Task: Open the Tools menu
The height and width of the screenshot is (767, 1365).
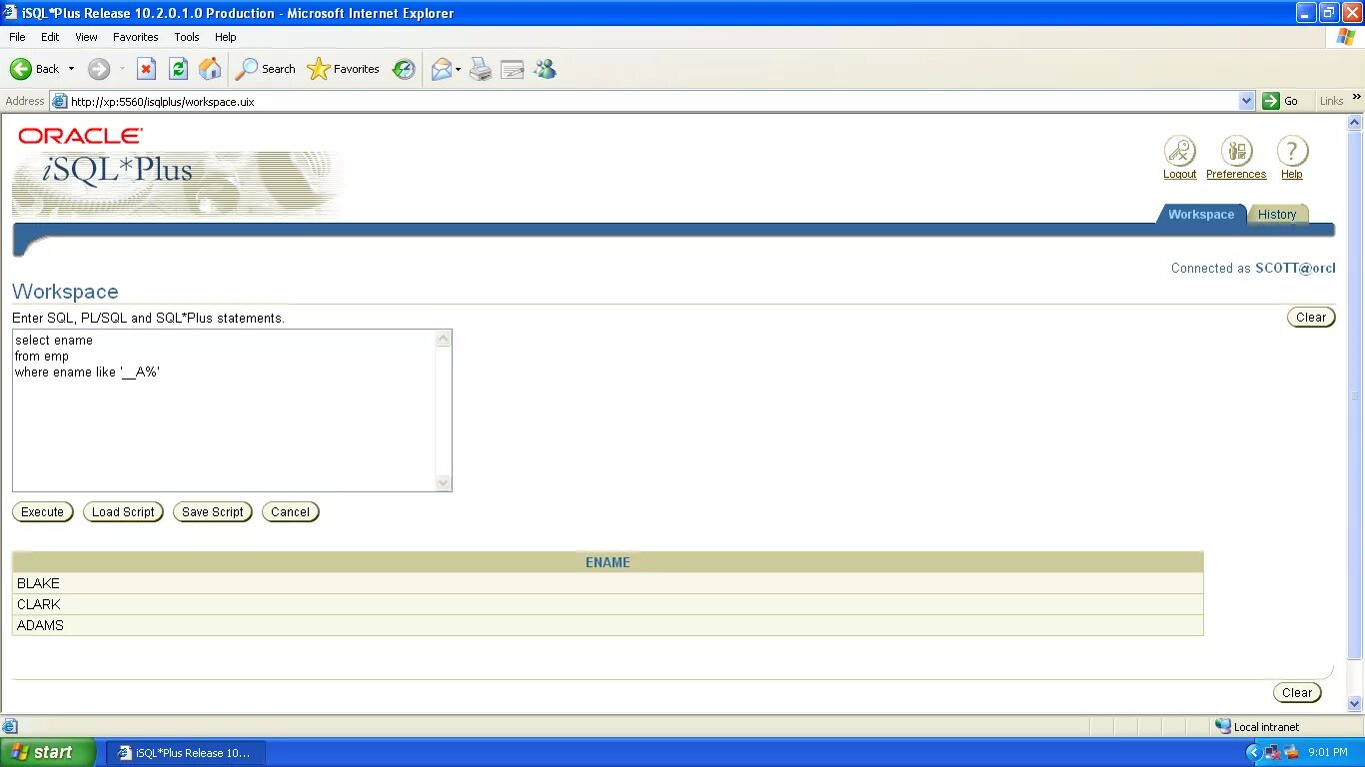Action: (187, 37)
